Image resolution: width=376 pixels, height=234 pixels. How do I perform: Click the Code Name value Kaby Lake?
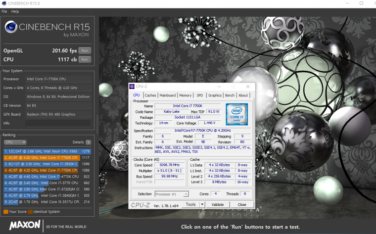(172, 111)
